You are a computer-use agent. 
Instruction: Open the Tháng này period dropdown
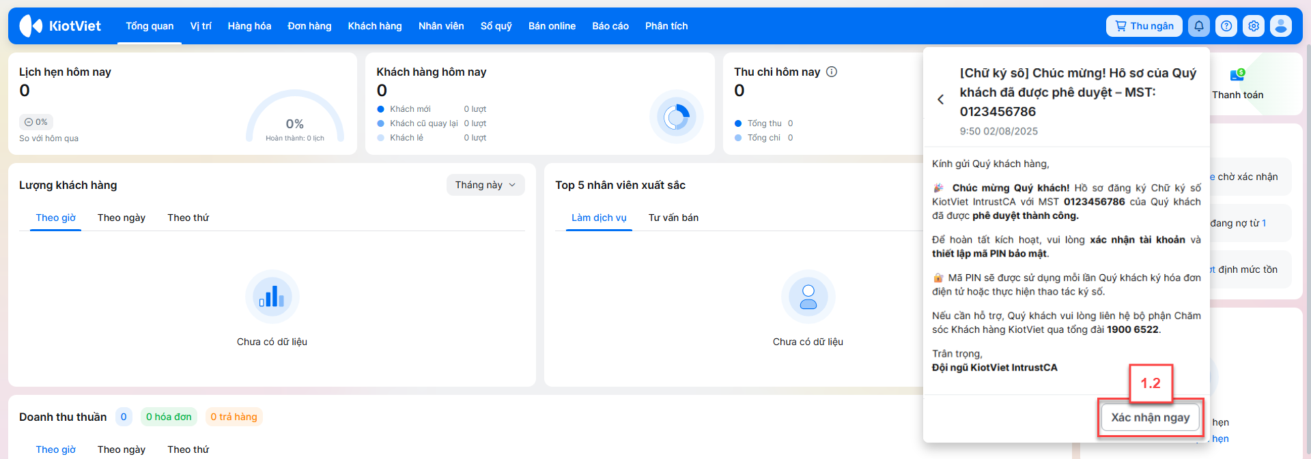(485, 185)
